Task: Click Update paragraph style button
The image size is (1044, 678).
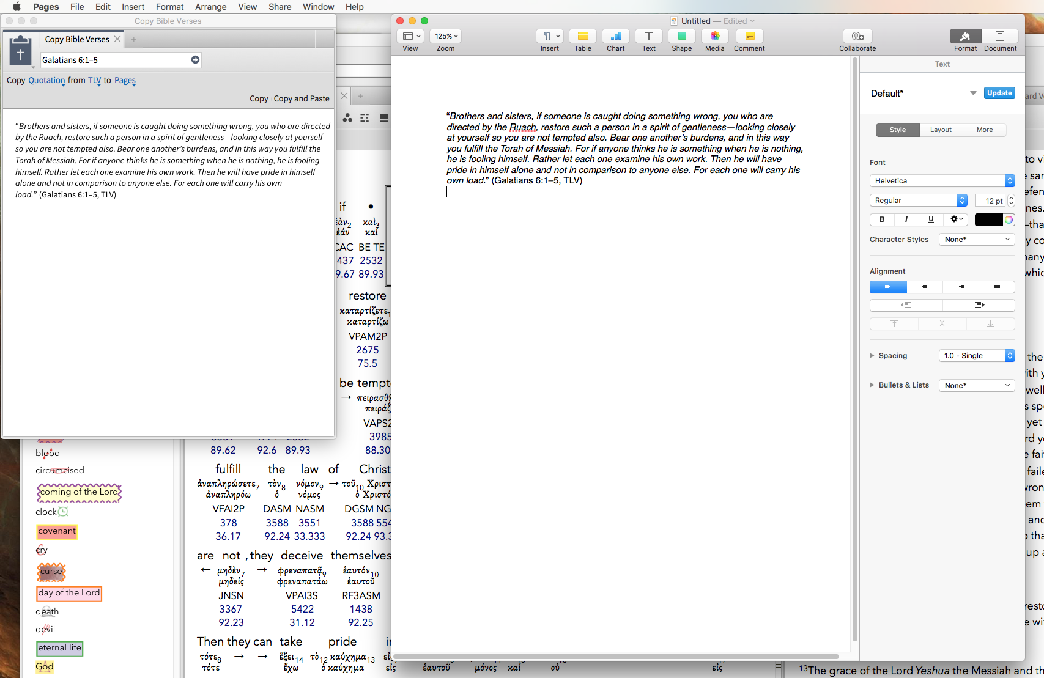Action: click(x=999, y=93)
